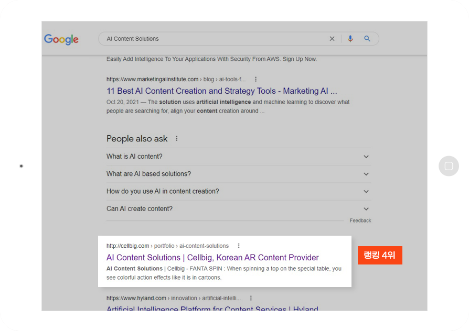Expand the question "Can AI create content?"
Viewport: 469px width, 331px height.
[239, 208]
